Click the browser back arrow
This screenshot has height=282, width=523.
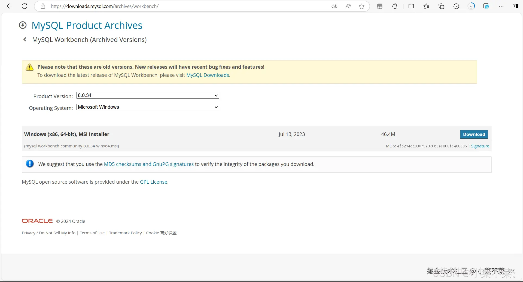click(x=10, y=6)
